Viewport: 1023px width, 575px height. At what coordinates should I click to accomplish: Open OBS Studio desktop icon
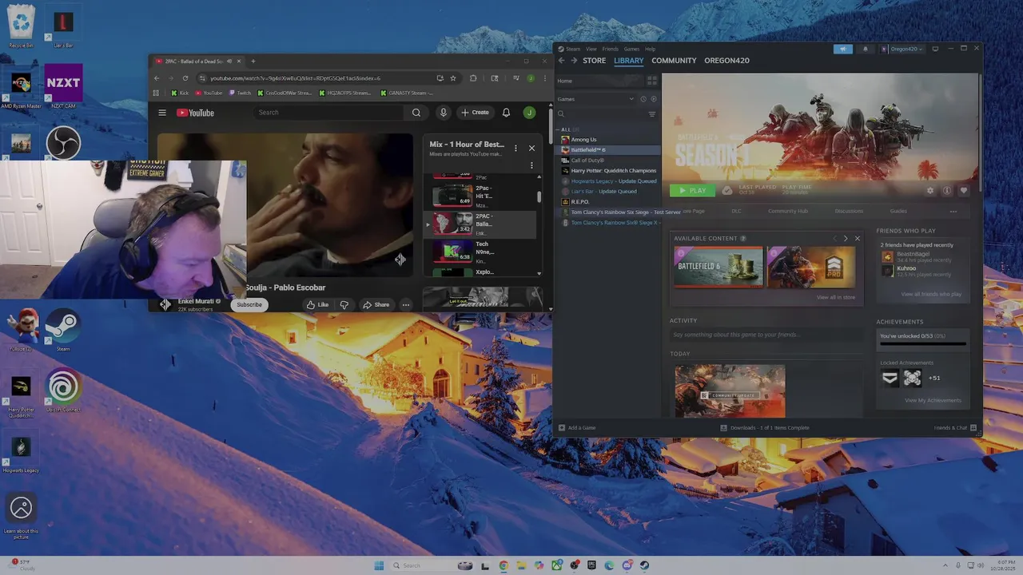point(63,144)
